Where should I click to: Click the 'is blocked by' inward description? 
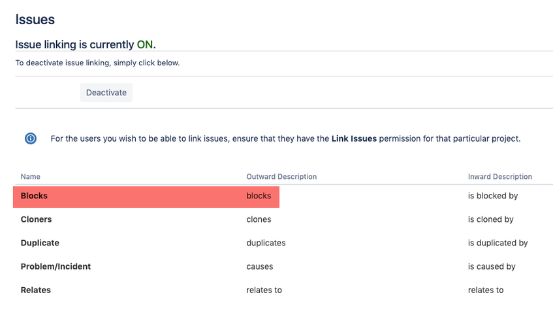(493, 196)
